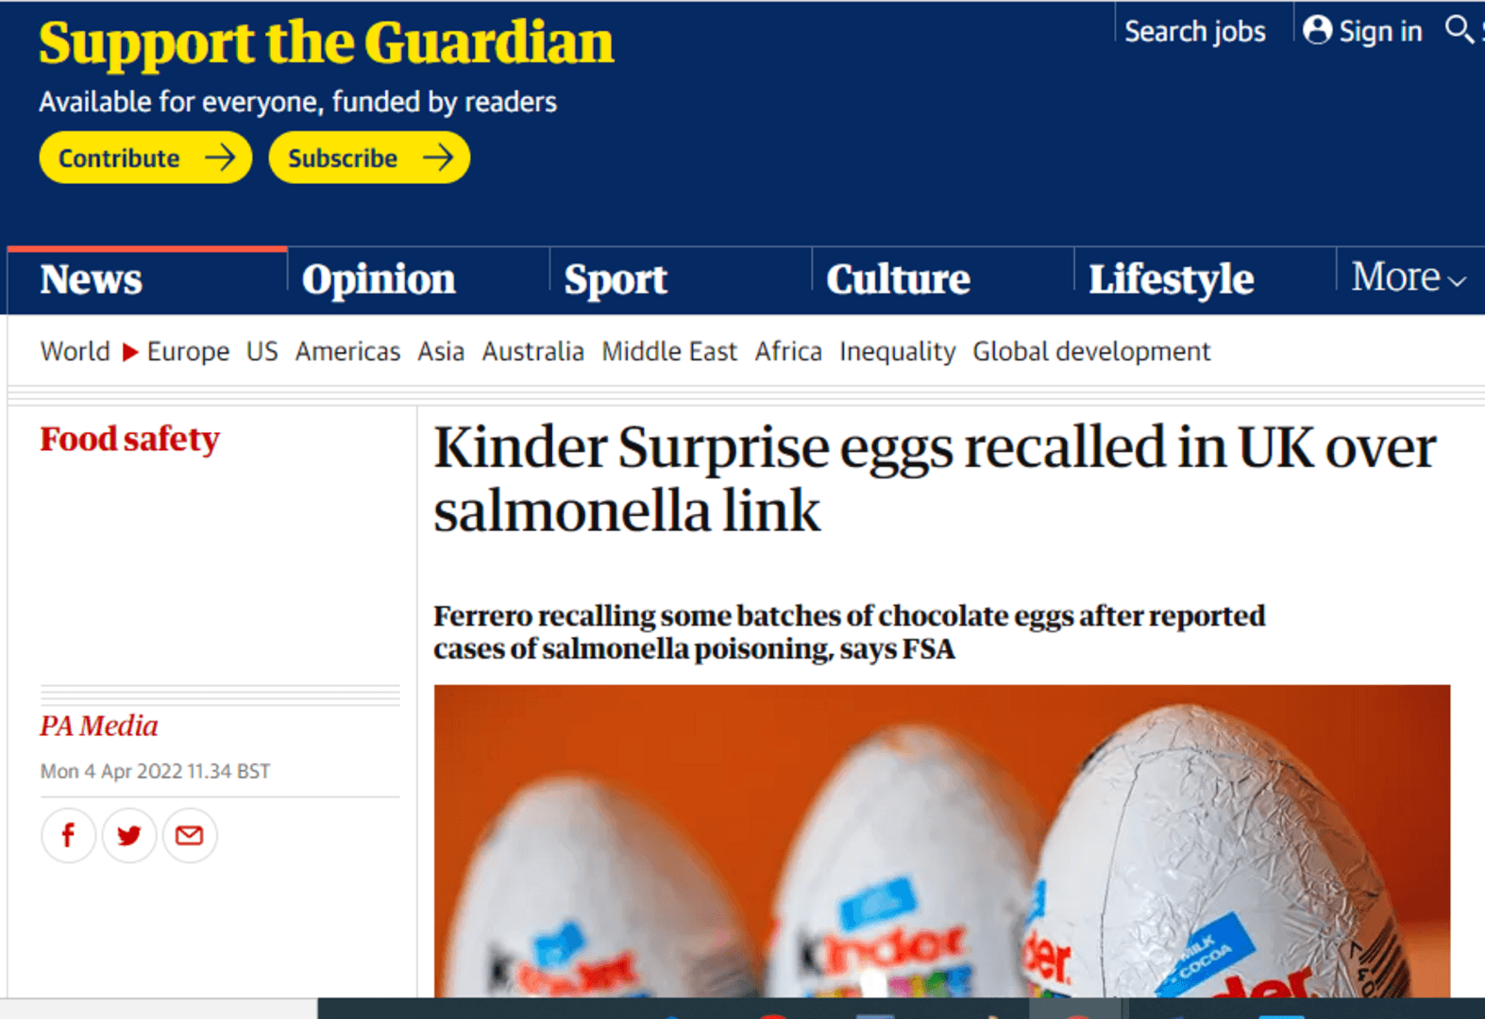Click the red arrow beside World breadcrumb
1485x1019 pixels.
click(x=128, y=351)
